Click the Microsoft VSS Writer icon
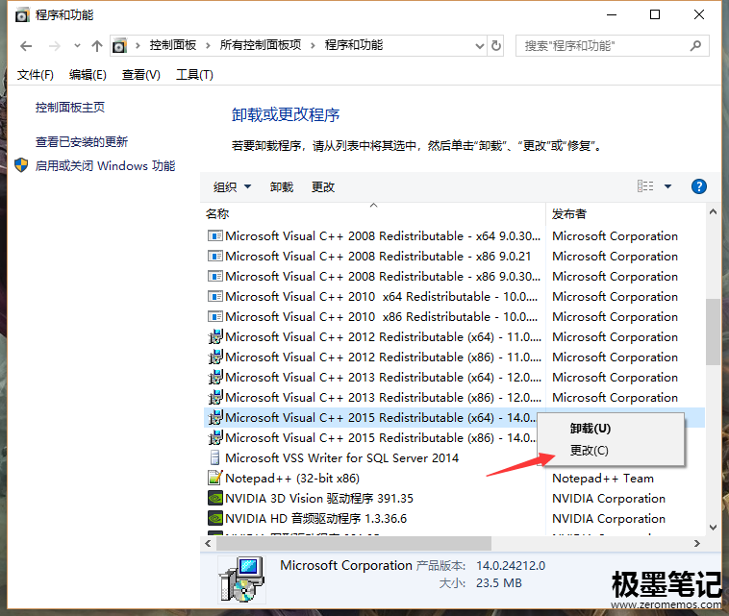The width and height of the screenshot is (729, 616). point(214,457)
